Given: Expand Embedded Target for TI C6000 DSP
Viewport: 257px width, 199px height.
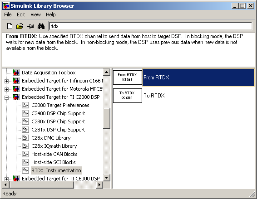Looking at the screenshot, I should 6,179.
